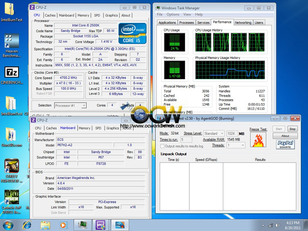Click the CPU Usage 24% meter
This screenshot has height=231, width=308.
(x=174, y=42)
